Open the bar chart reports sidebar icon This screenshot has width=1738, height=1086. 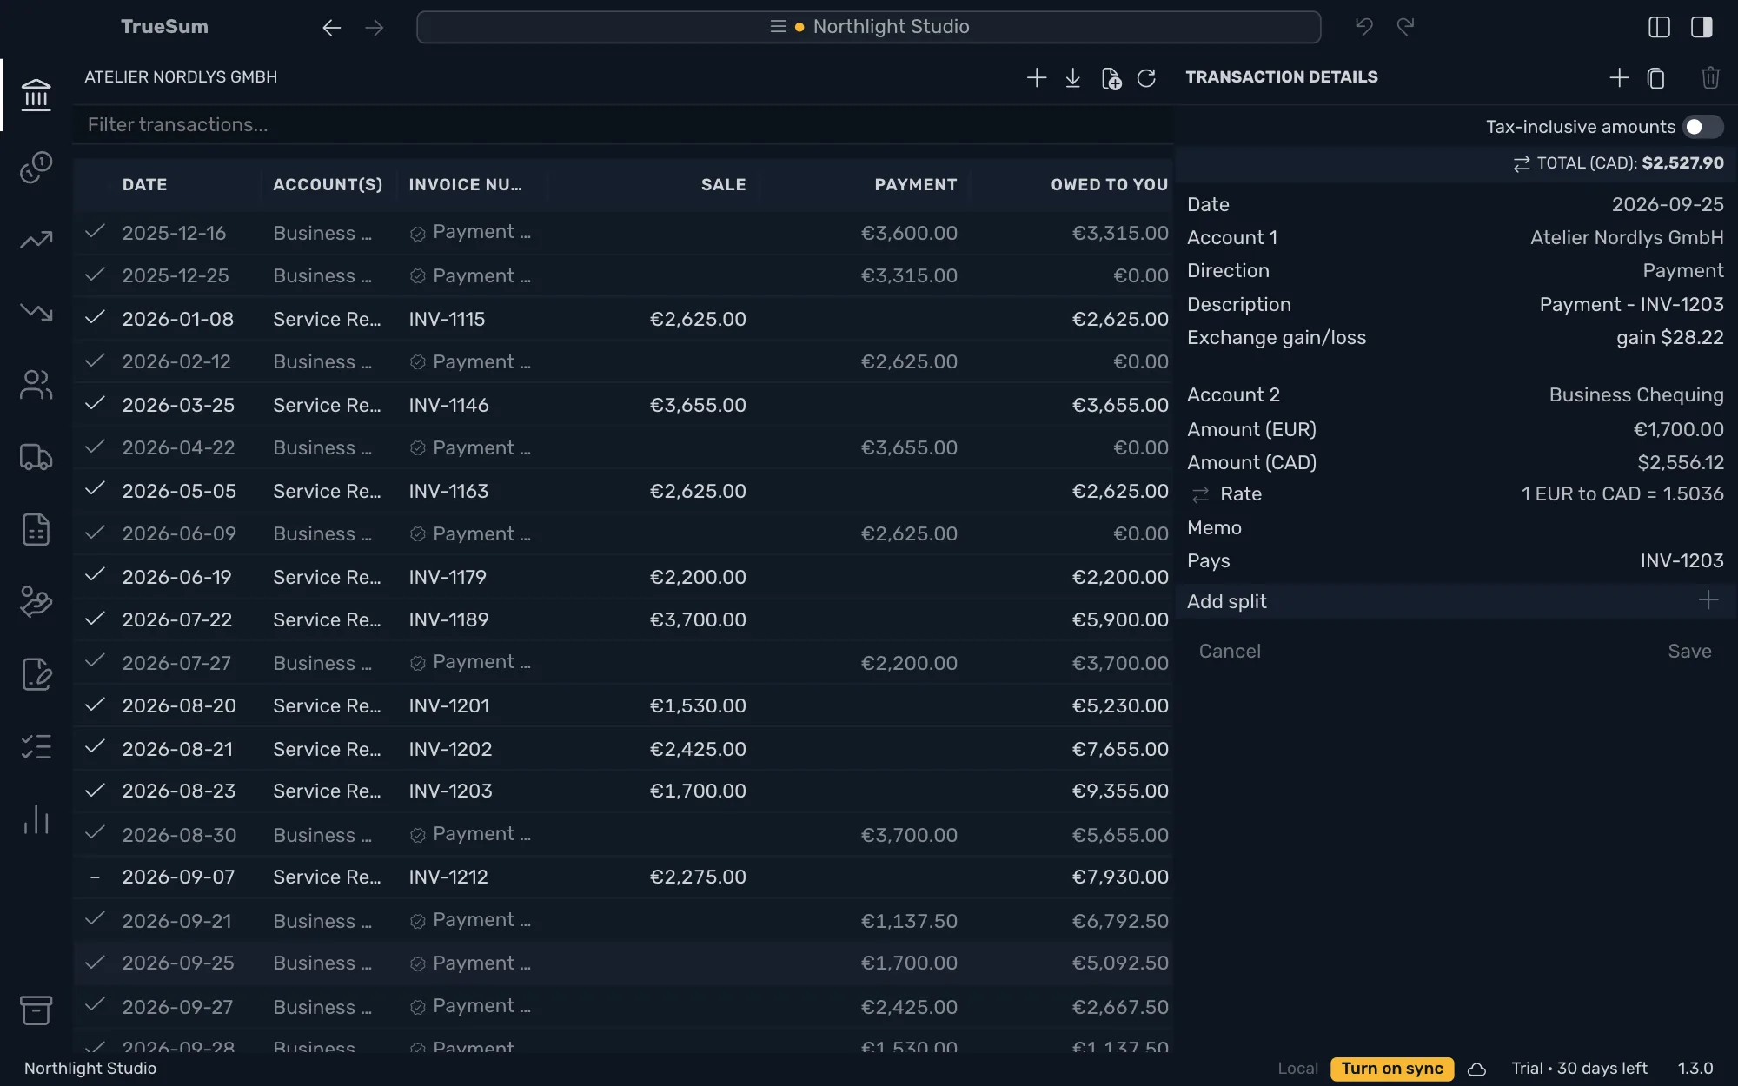36,819
